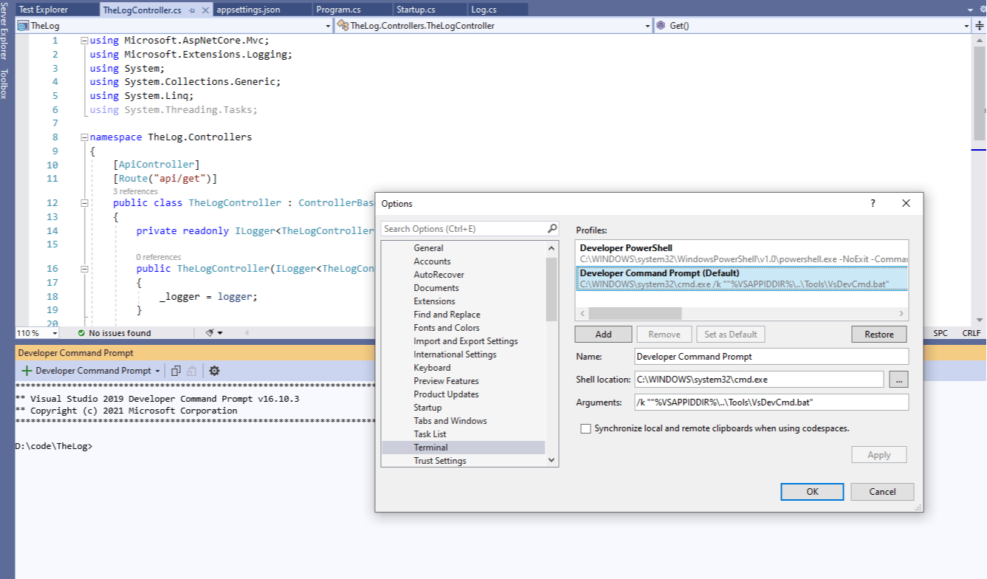This screenshot has width=987, height=579.
Task: Collapse the TheLogController class outline
Action: pos(84,203)
